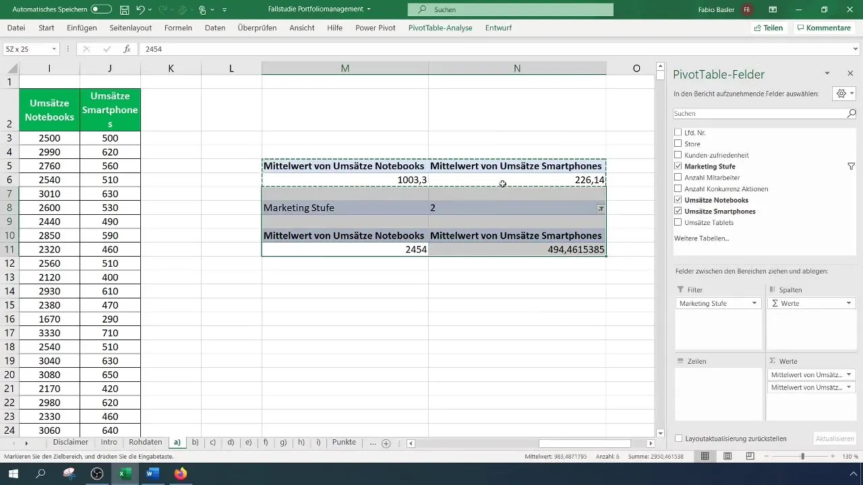Expand the formula bar with its chevron
The image size is (863, 485).
[x=856, y=49]
